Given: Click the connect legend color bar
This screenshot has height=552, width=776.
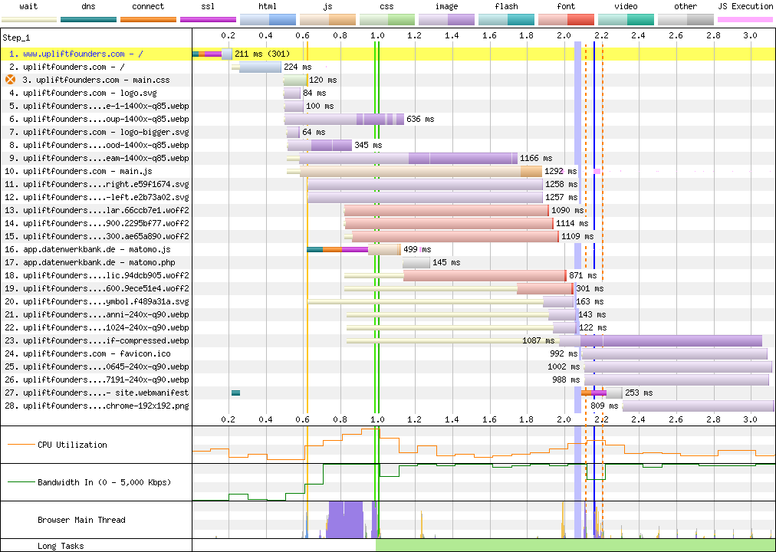Looking at the screenshot, I should (x=148, y=20).
